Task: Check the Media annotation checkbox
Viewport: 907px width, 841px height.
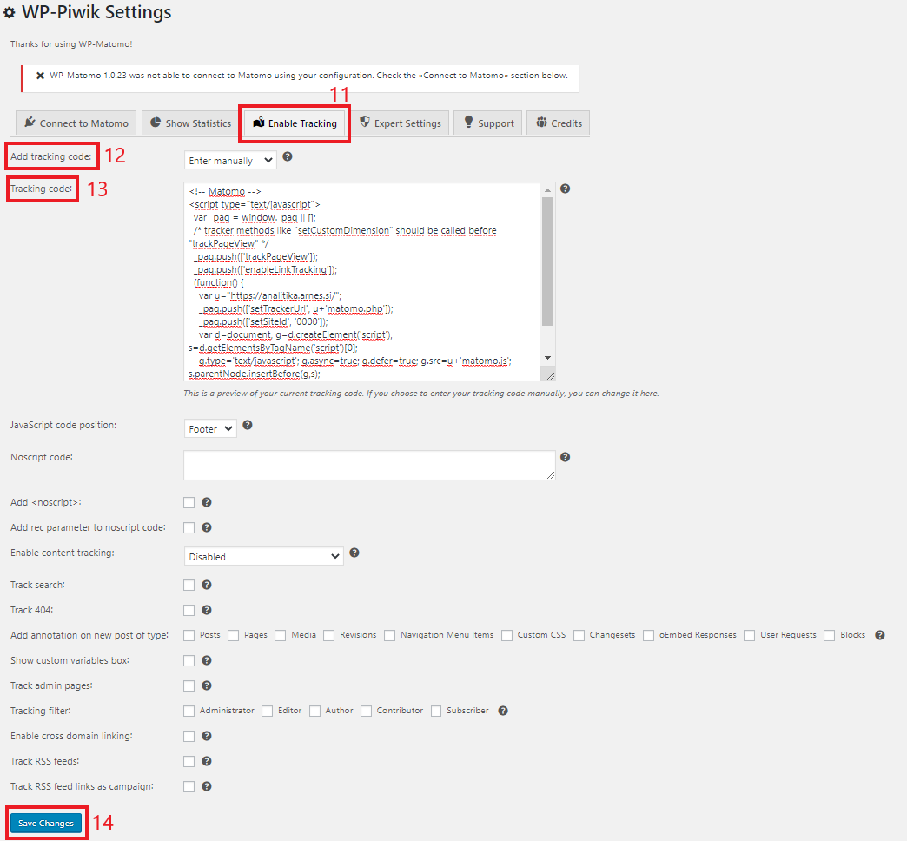Action: tap(281, 636)
